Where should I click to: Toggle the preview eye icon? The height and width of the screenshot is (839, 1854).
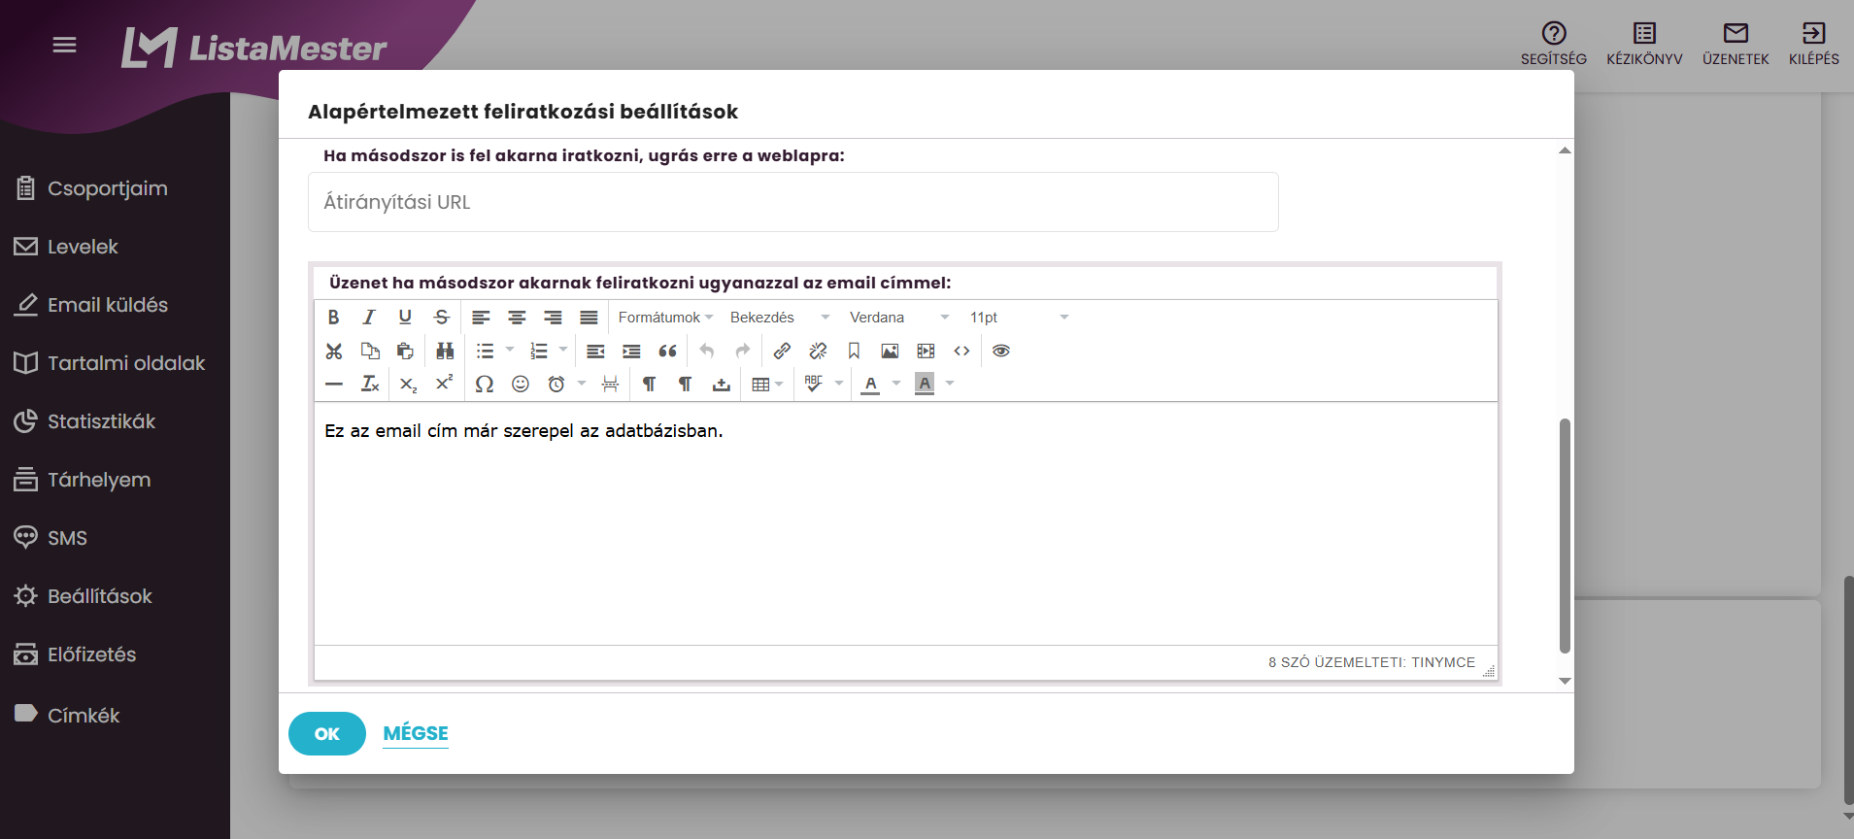[x=1001, y=351]
